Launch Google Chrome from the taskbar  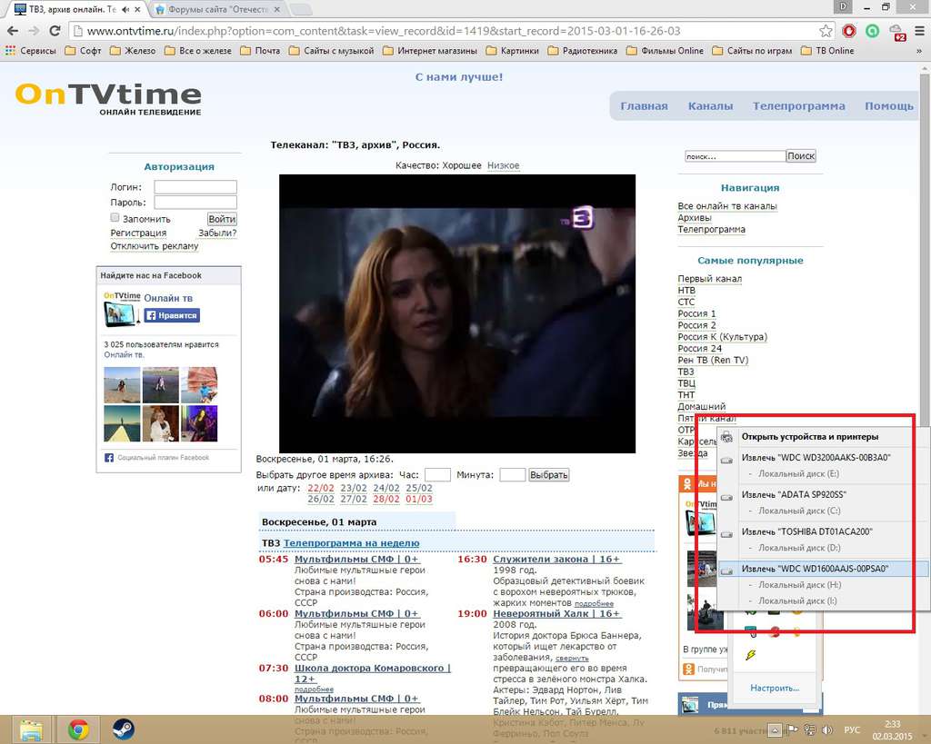coord(78,729)
